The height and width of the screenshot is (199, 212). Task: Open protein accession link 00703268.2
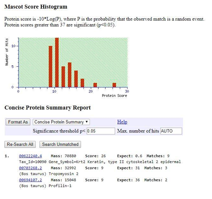click(30, 168)
